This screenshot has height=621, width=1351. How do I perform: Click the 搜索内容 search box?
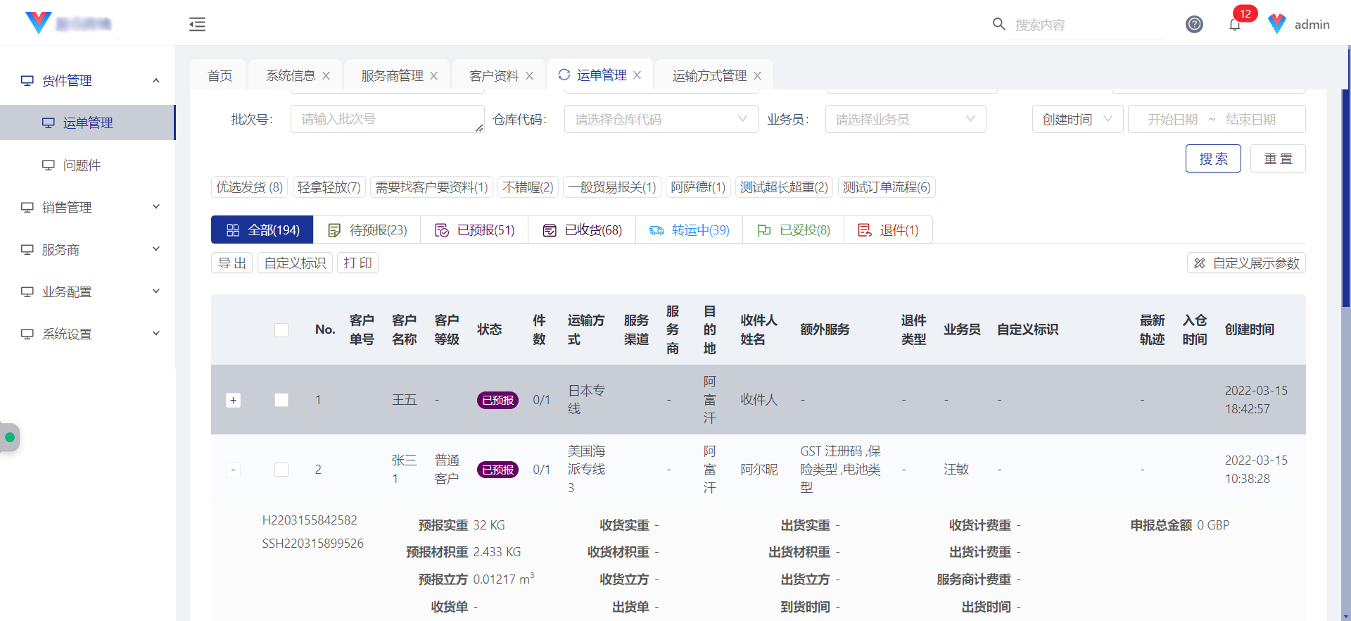coord(1087,25)
